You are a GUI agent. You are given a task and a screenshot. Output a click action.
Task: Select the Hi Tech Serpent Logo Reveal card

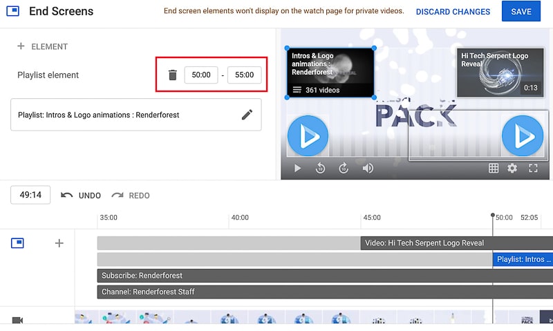[500, 73]
